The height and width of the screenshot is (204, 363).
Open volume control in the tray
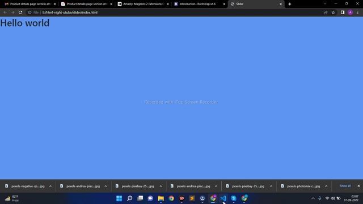[x=333, y=198]
